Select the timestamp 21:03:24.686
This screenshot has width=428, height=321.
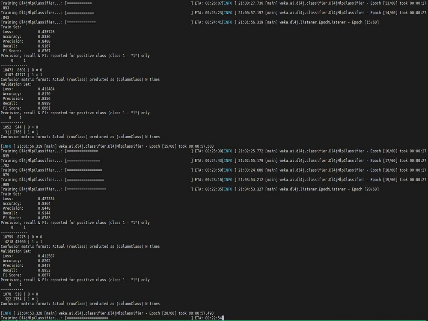click(x=250, y=170)
